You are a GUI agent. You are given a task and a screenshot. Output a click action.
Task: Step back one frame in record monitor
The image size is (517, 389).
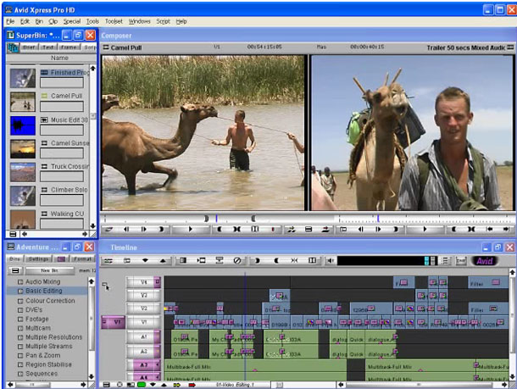[361, 229]
